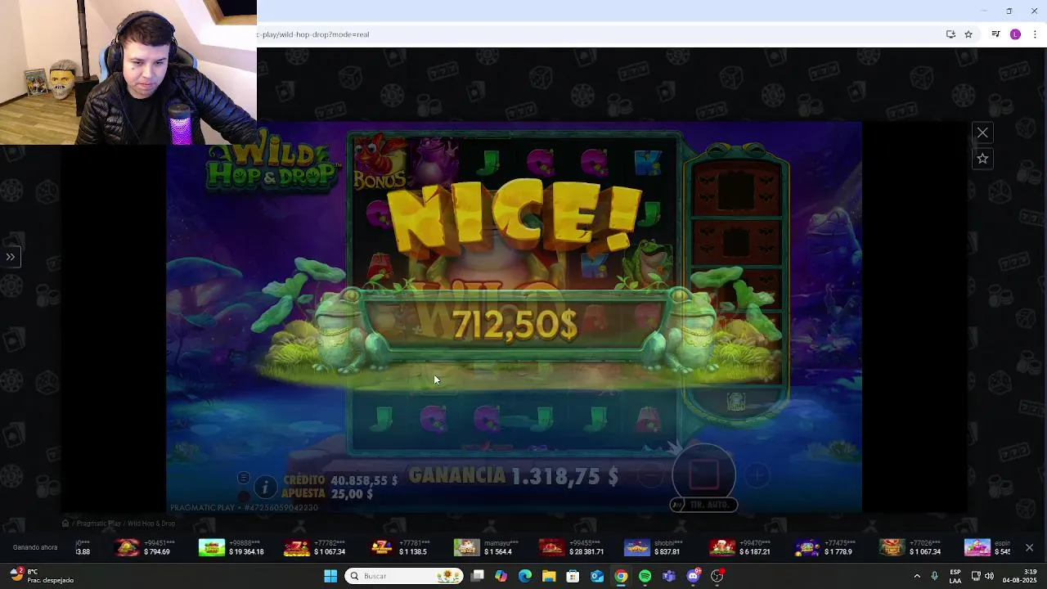Decrease bet with the minus button

[650, 476]
